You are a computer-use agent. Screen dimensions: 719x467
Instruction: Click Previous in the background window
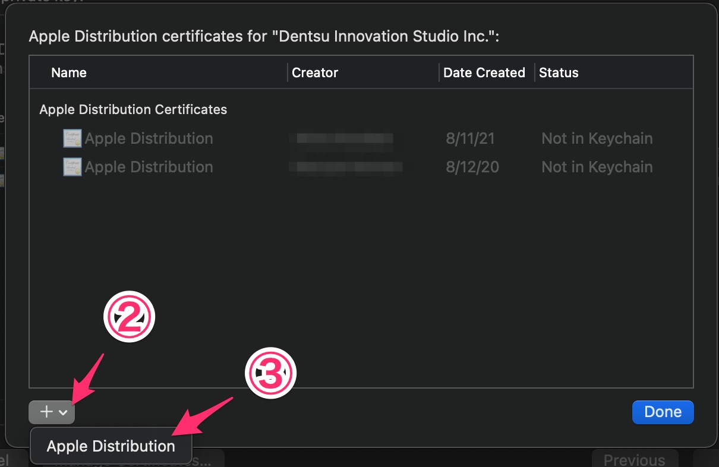[635, 459]
